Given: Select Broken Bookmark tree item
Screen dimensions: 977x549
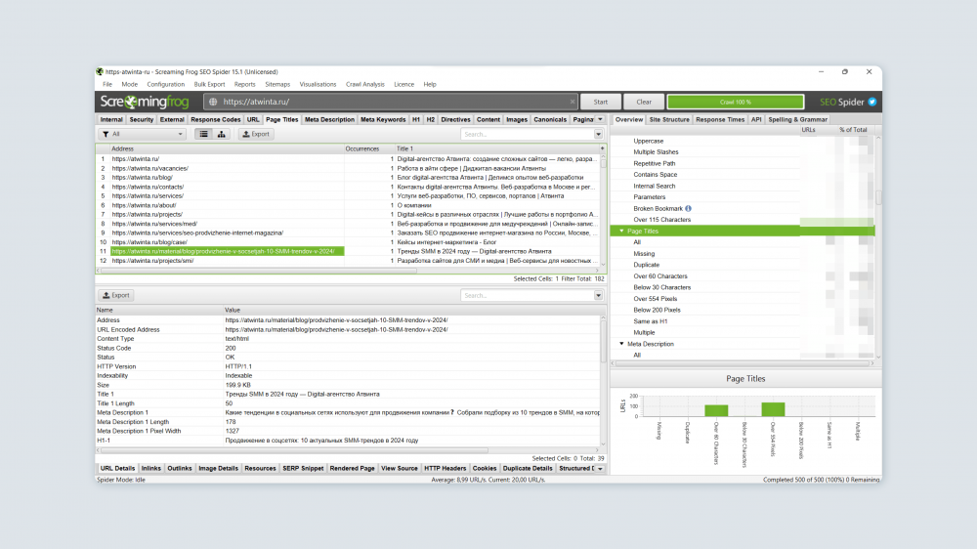Looking at the screenshot, I should [658, 209].
